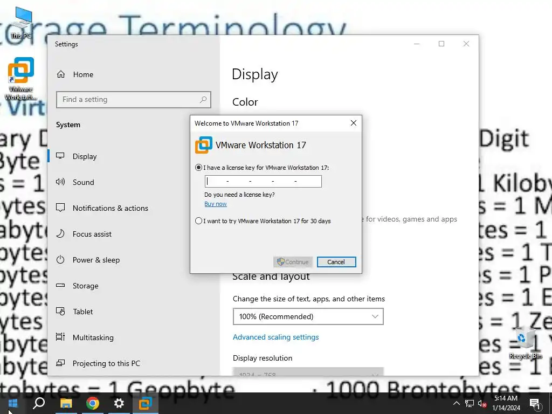Click the Color heading on Display page
This screenshot has width=552, height=414.
tap(245, 102)
